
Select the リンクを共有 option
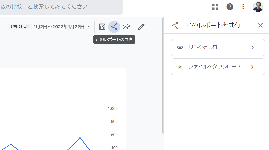click(x=218, y=47)
